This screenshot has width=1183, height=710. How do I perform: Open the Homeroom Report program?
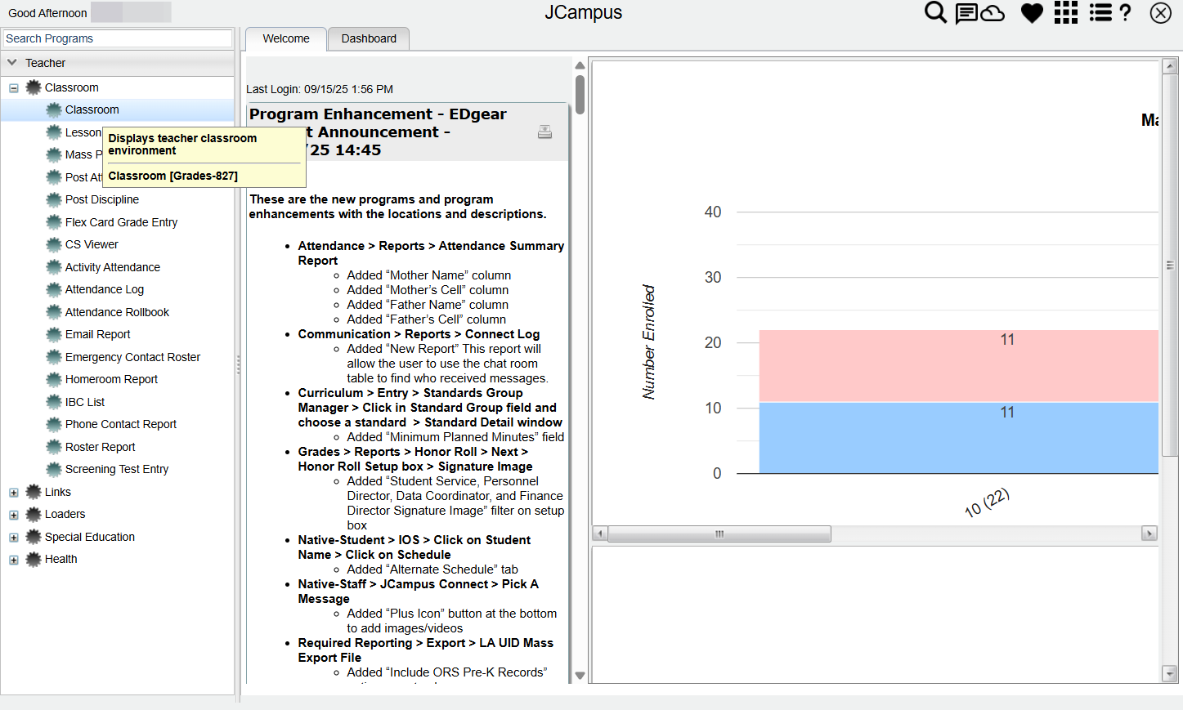point(111,379)
